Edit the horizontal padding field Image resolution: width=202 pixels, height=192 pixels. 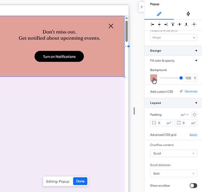tap(162, 123)
